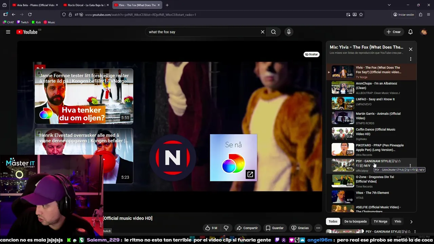Reload the current page
The width and height of the screenshot is (434, 244).
30,15
